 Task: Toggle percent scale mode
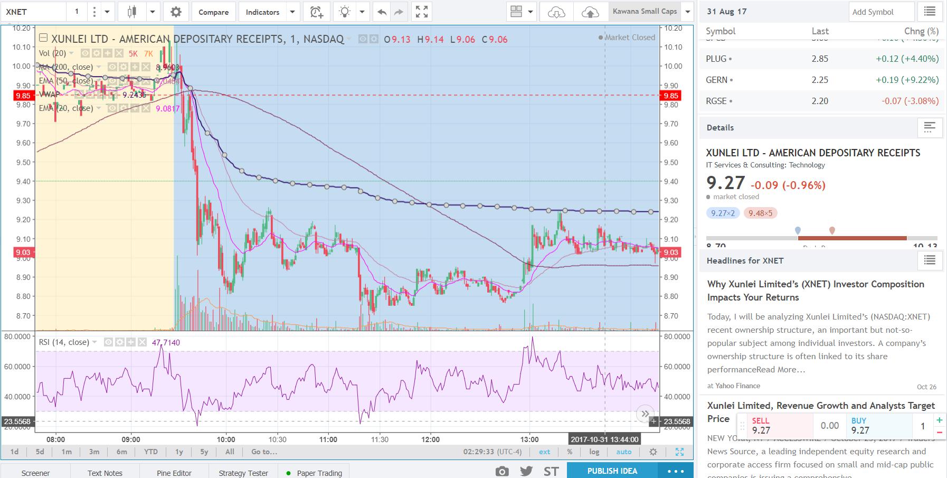tap(570, 452)
